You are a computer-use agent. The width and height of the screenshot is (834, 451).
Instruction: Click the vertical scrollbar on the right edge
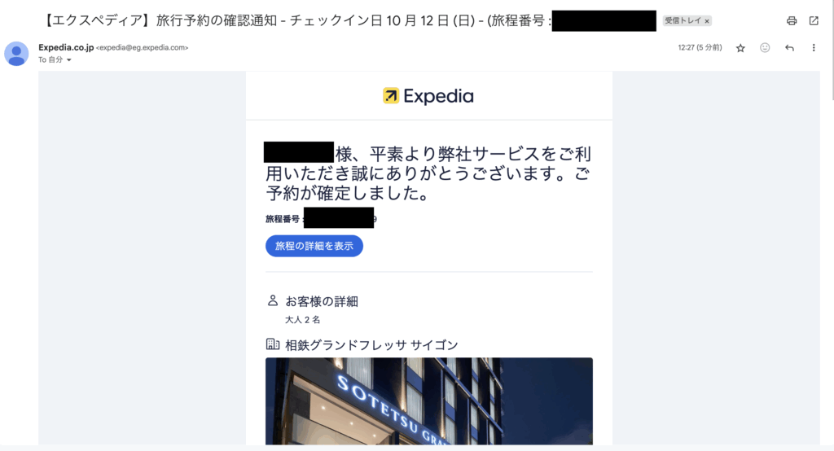point(832,50)
